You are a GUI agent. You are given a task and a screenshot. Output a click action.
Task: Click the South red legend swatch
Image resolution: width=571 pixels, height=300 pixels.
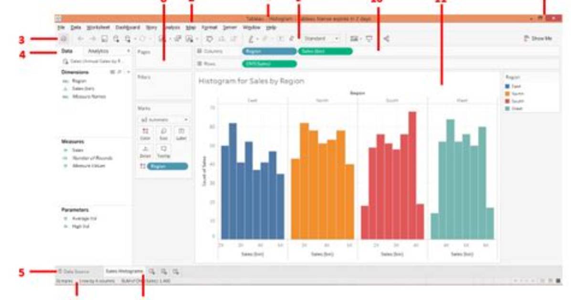click(x=508, y=101)
